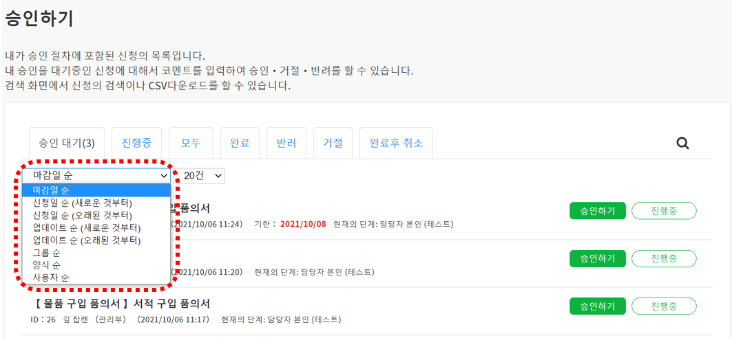Pick 업데이트 순 (오래된 것부터) option
The image size is (732, 338).
point(87,240)
